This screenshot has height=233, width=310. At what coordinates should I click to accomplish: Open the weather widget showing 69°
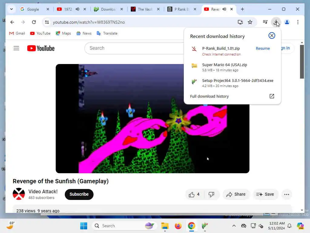(10, 225)
